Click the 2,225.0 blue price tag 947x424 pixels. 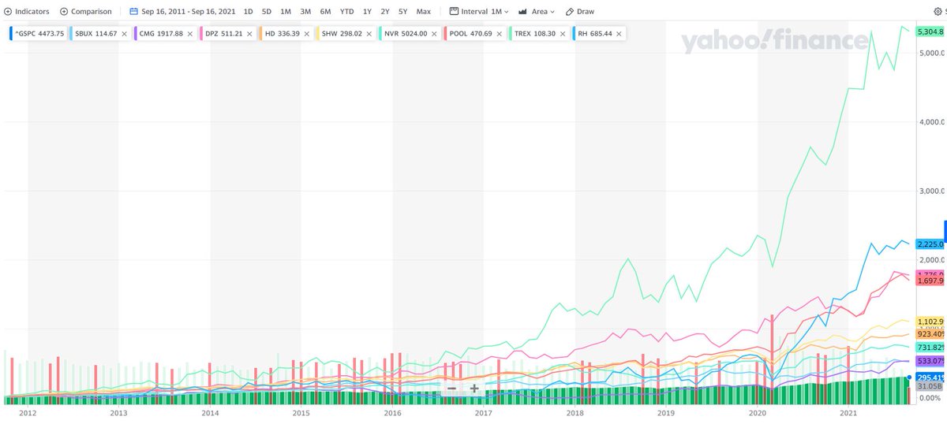(930, 244)
